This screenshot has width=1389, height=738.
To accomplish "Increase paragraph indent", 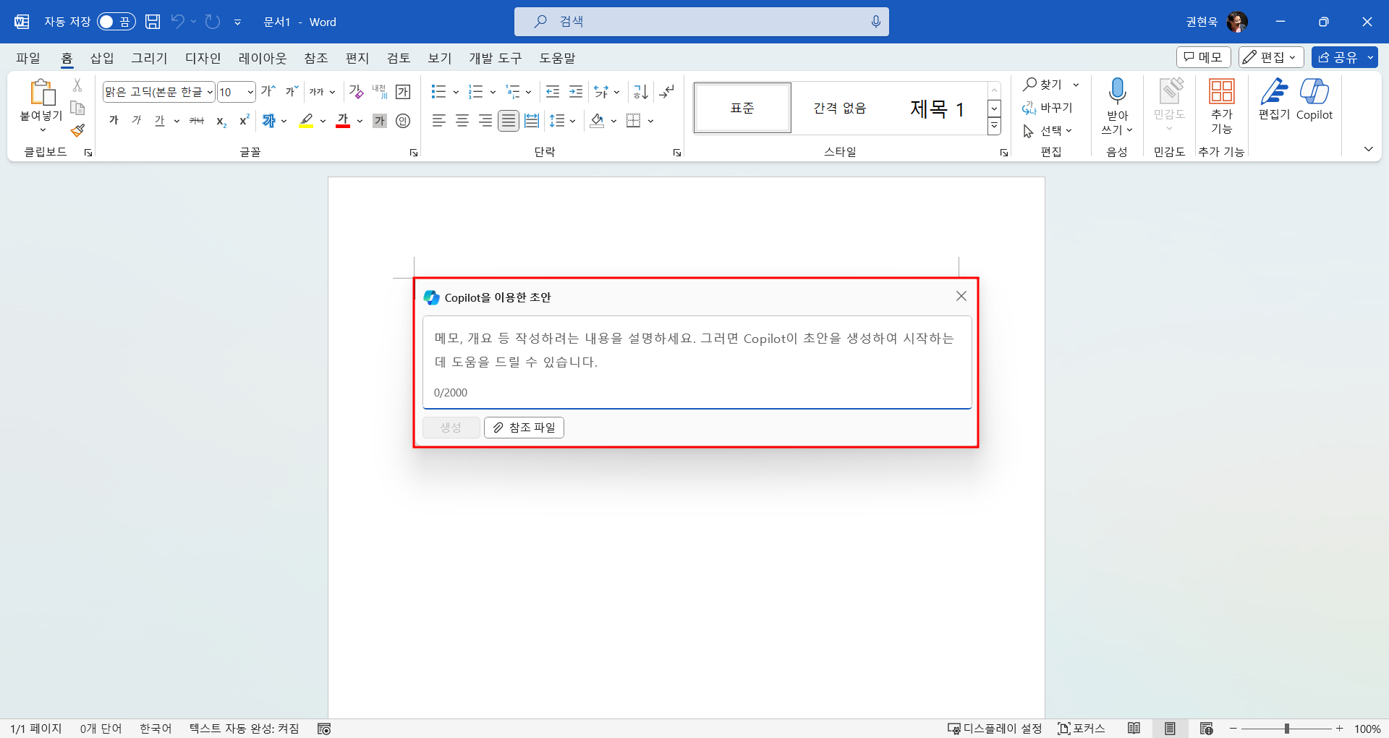I will [x=576, y=92].
